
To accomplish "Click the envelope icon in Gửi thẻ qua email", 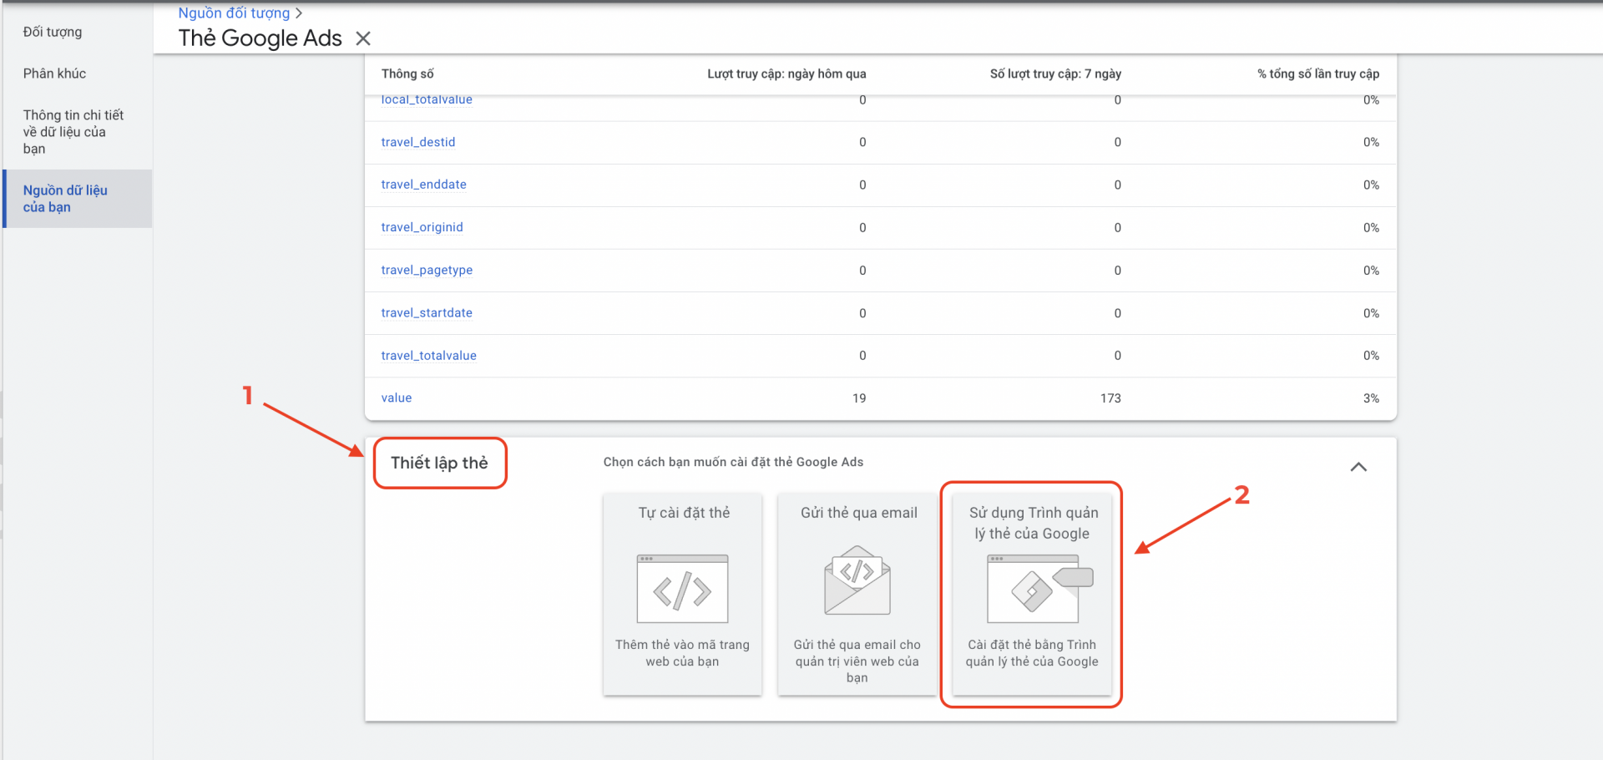I will 857,580.
